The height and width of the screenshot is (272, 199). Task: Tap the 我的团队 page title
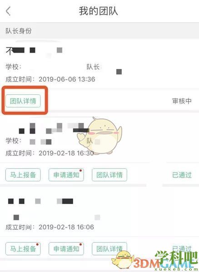click(99, 11)
